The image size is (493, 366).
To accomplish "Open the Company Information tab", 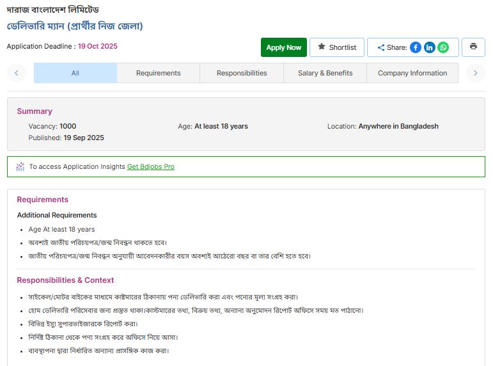I will click(x=412, y=73).
